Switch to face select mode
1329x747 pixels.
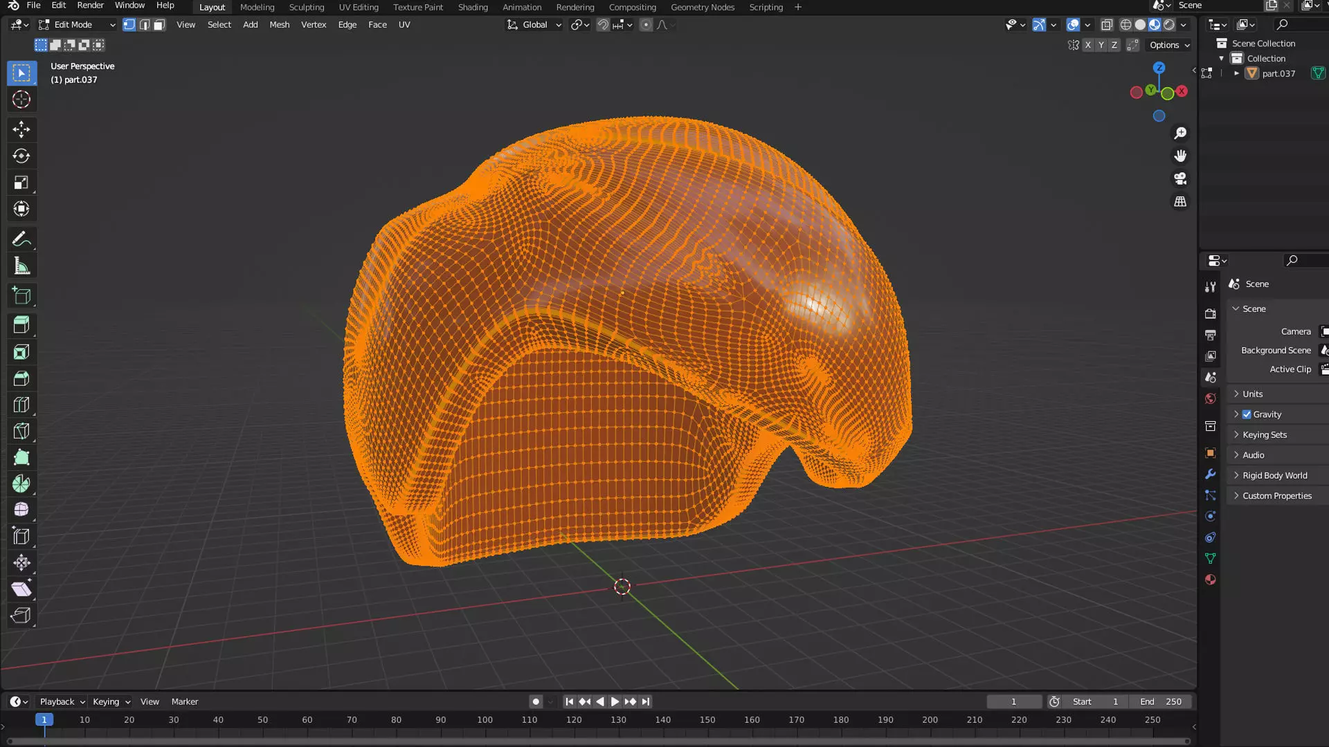[x=159, y=25]
